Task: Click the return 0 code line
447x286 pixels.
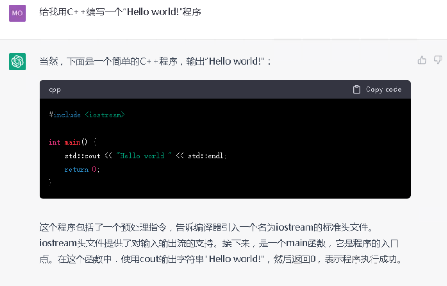Action: point(82,170)
